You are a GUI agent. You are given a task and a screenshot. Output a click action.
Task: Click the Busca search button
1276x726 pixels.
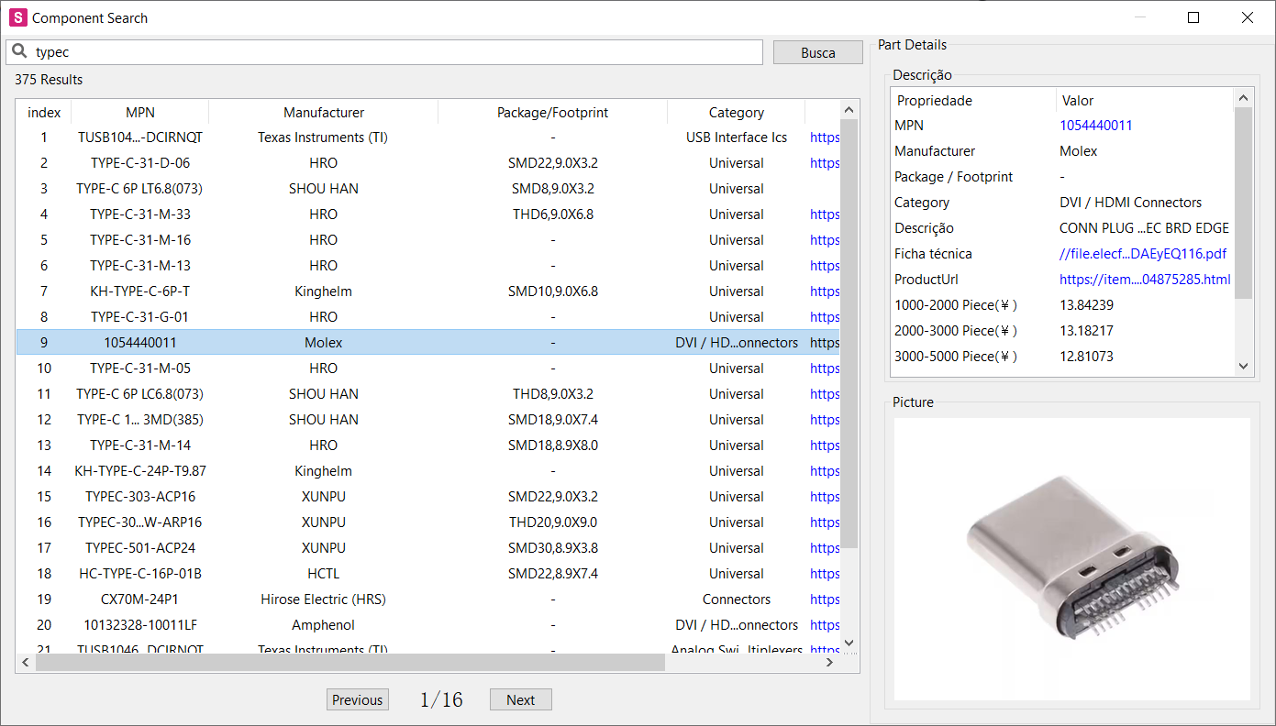817,52
